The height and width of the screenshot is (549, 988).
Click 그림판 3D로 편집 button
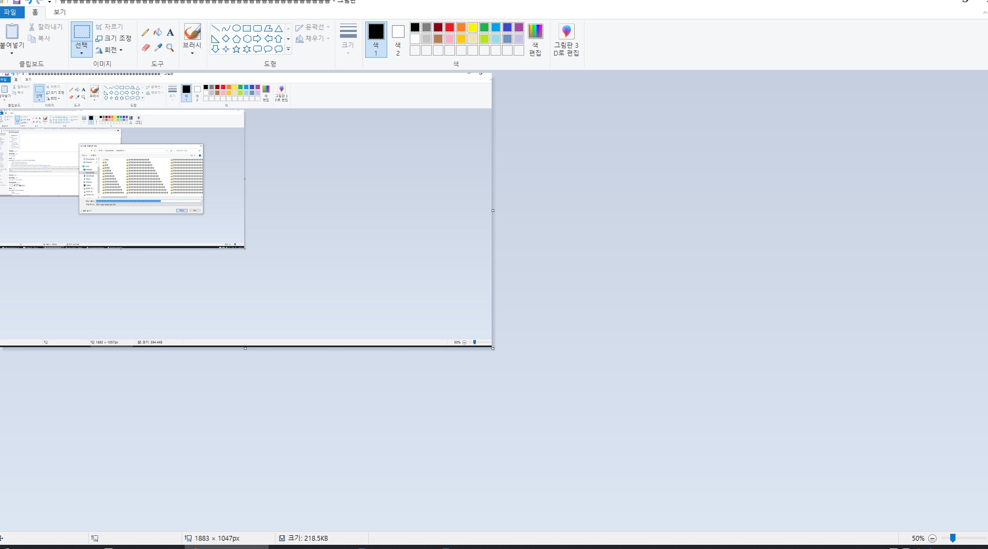pyautogui.click(x=566, y=40)
